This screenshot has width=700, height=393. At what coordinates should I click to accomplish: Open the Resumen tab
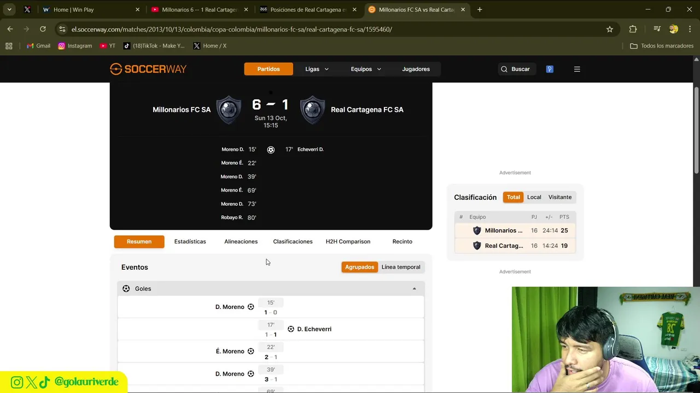[x=139, y=242]
